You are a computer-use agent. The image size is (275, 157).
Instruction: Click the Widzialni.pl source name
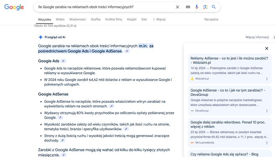pos(202,79)
